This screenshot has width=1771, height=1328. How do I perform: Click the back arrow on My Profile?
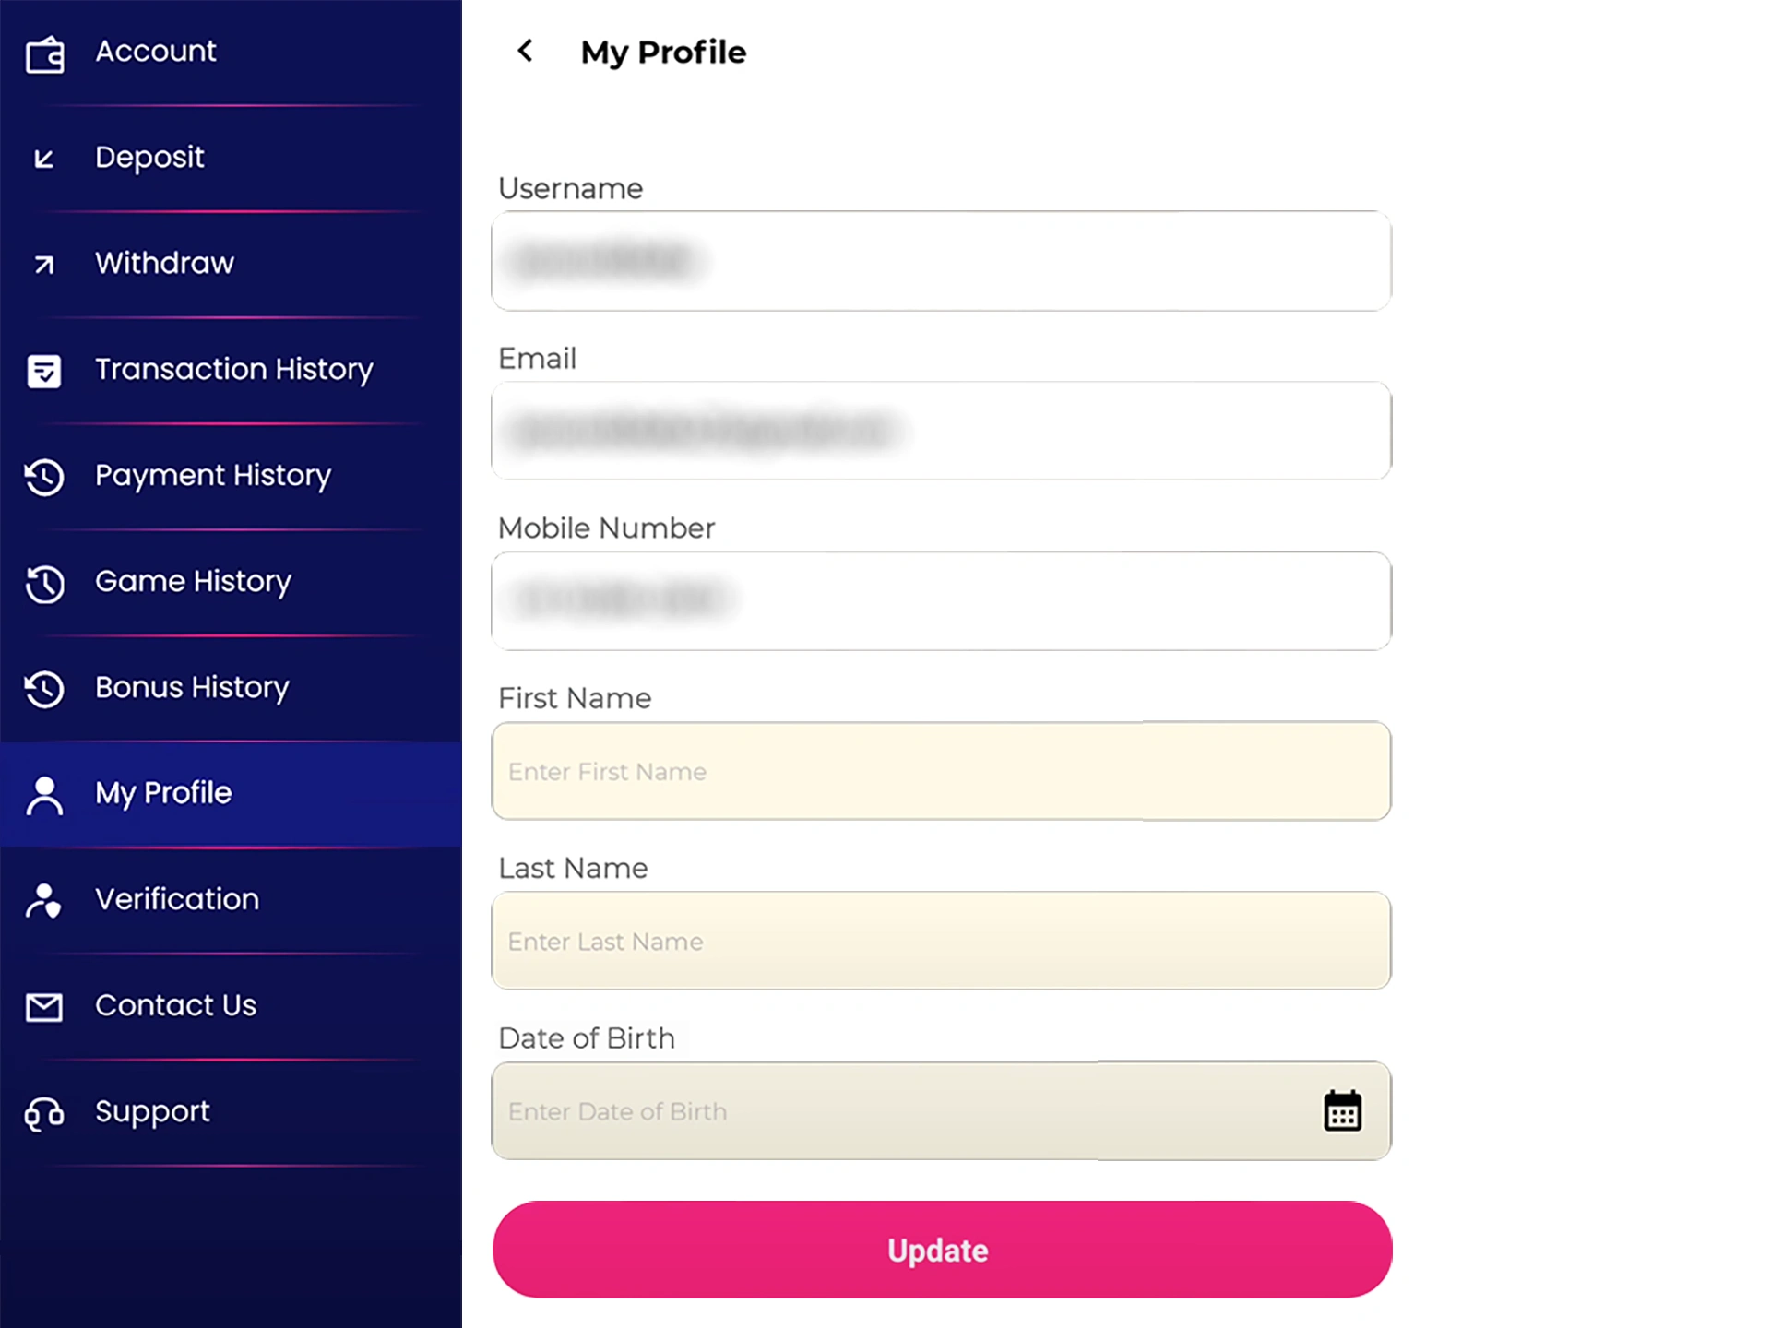tap(524, 52)
